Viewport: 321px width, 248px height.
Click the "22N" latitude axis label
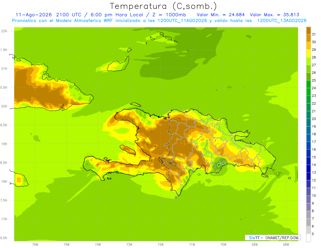(x=4, y=31)
